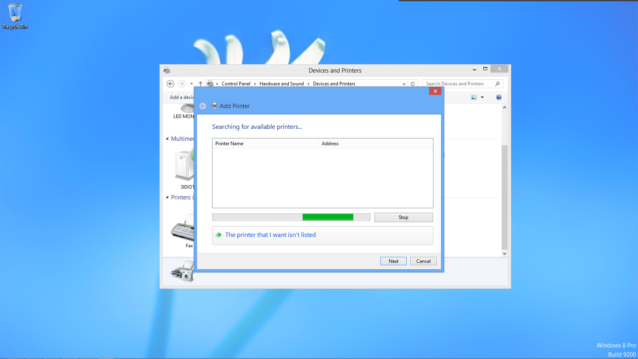This screenshot has height=359, width=638.
Task: Click the refresh icon next to address bar
Action: [x=413, y=83]
